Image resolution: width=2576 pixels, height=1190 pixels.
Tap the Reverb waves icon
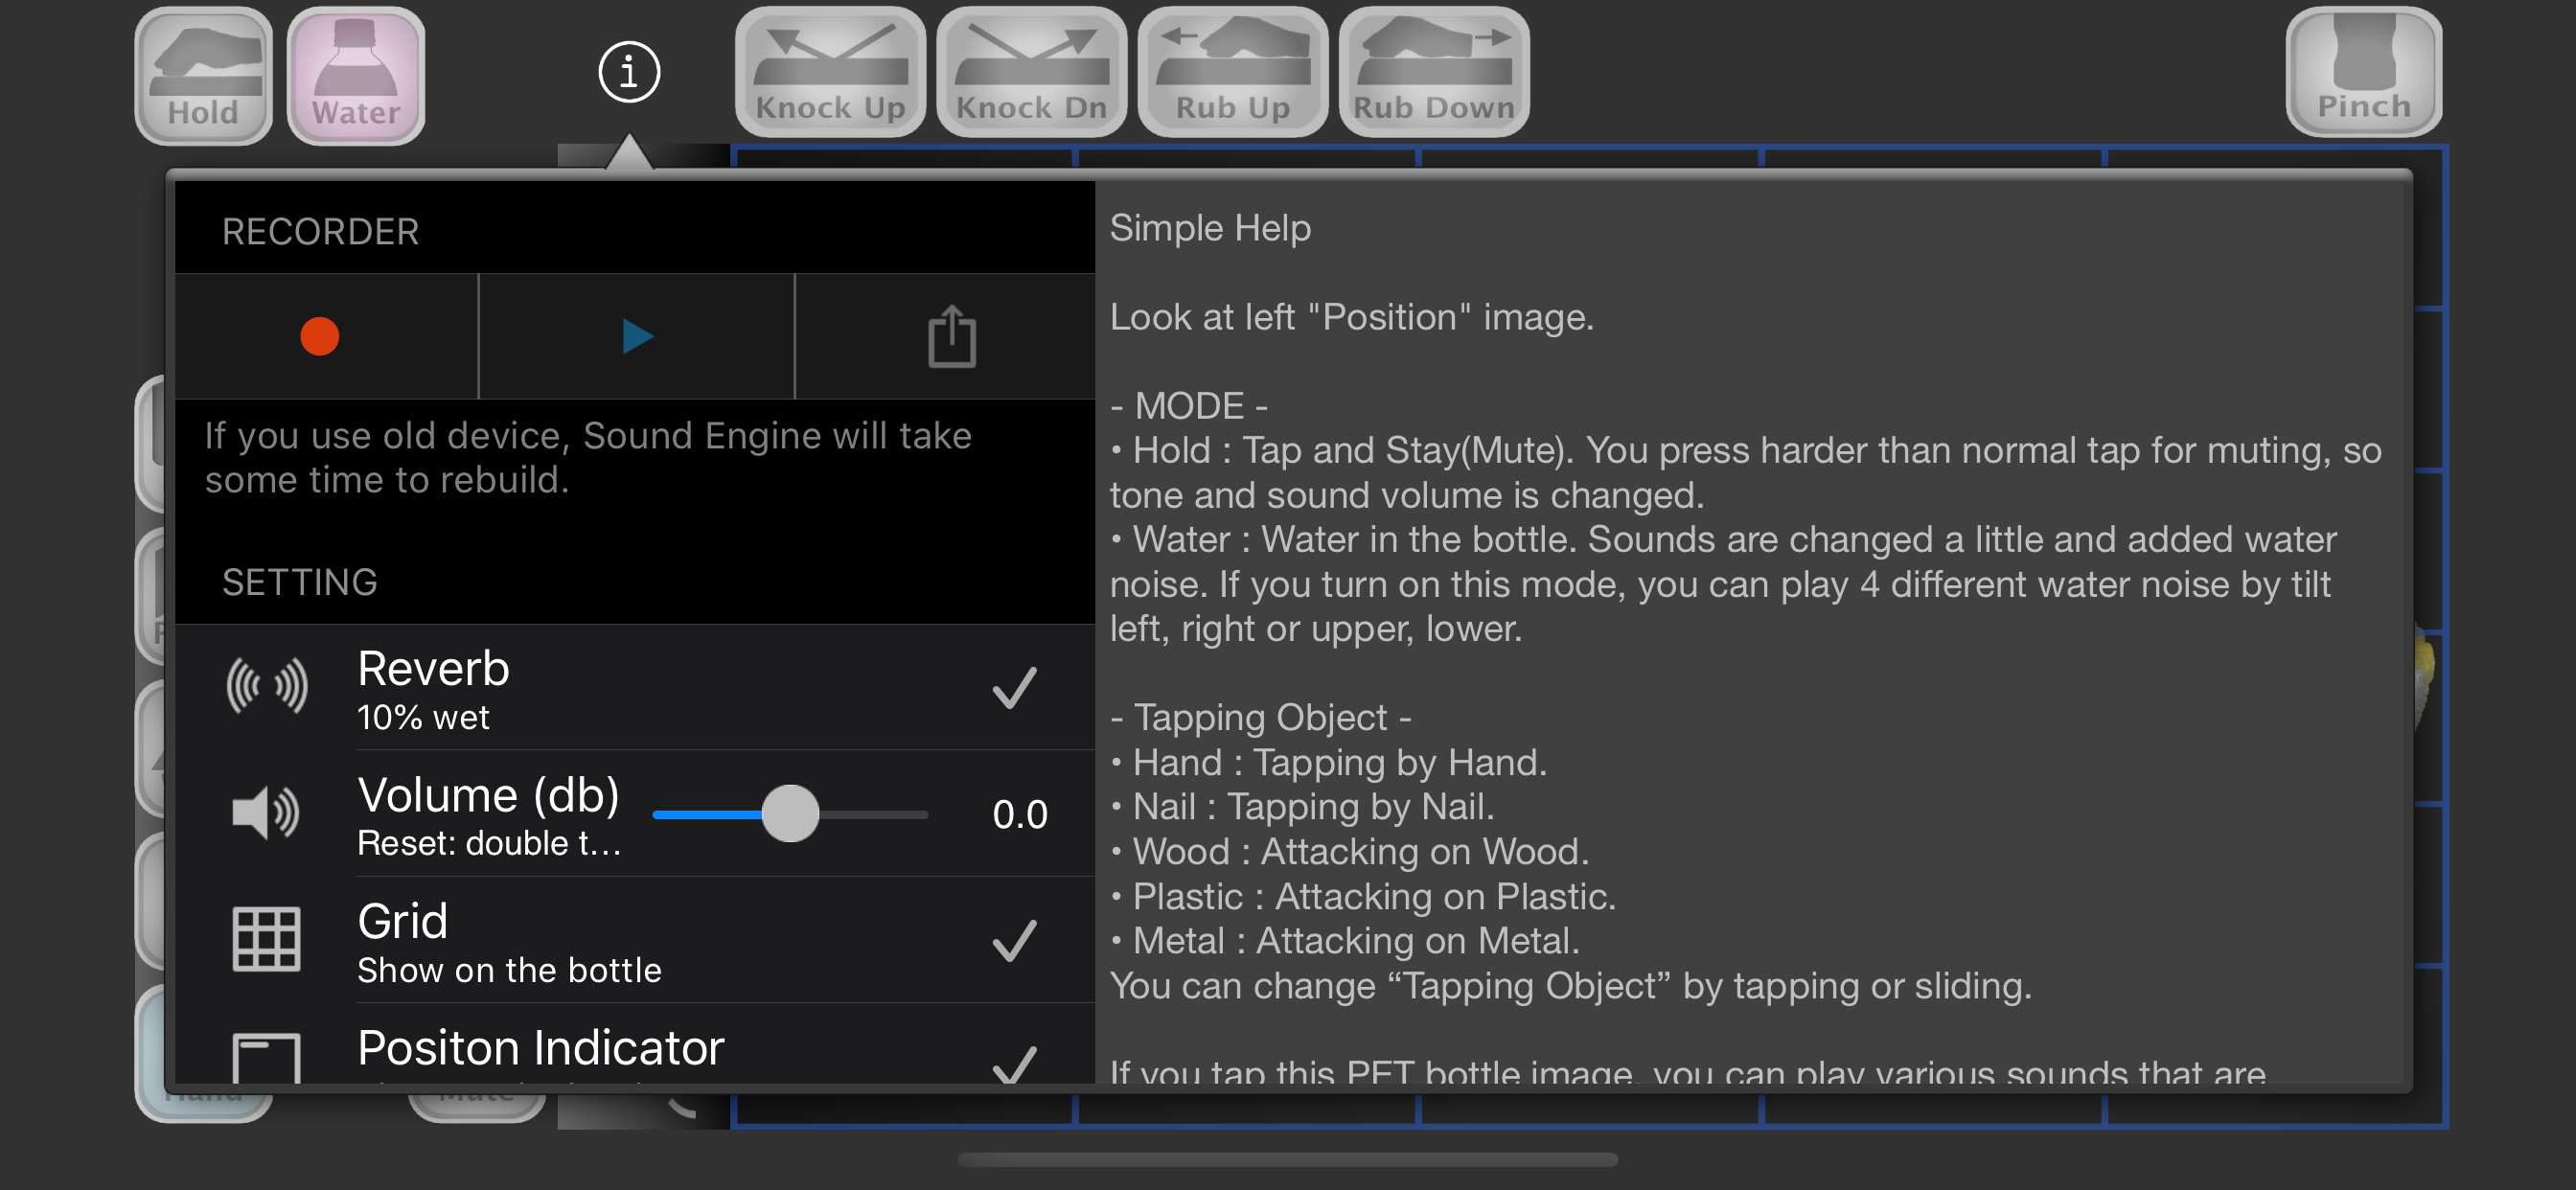coord(266,687)
